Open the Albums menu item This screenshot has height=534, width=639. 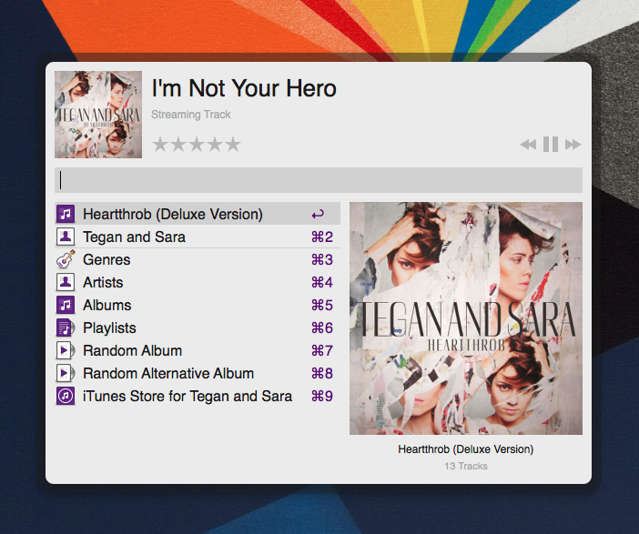click(x=198, y=305)
